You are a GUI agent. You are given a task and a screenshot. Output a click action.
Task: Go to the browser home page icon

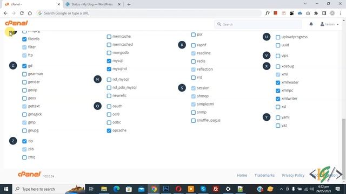(30, 13)
